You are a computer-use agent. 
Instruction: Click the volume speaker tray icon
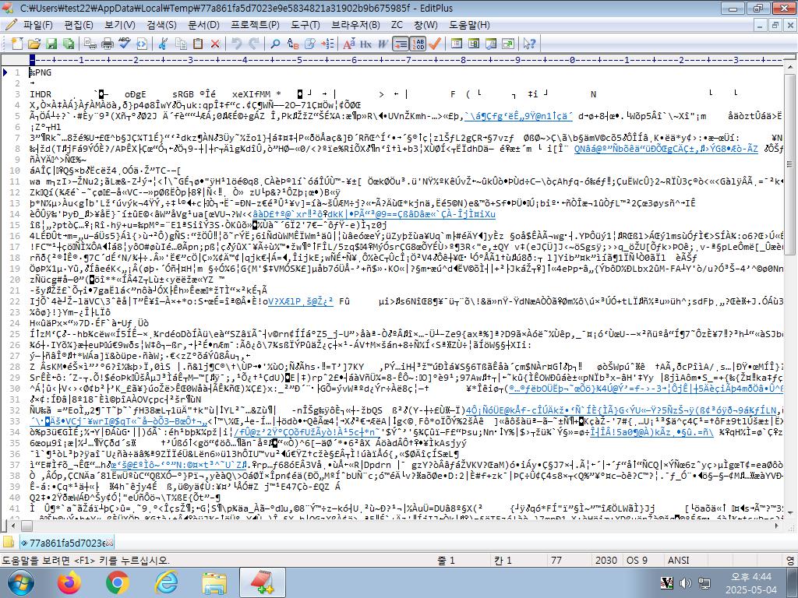686,582
